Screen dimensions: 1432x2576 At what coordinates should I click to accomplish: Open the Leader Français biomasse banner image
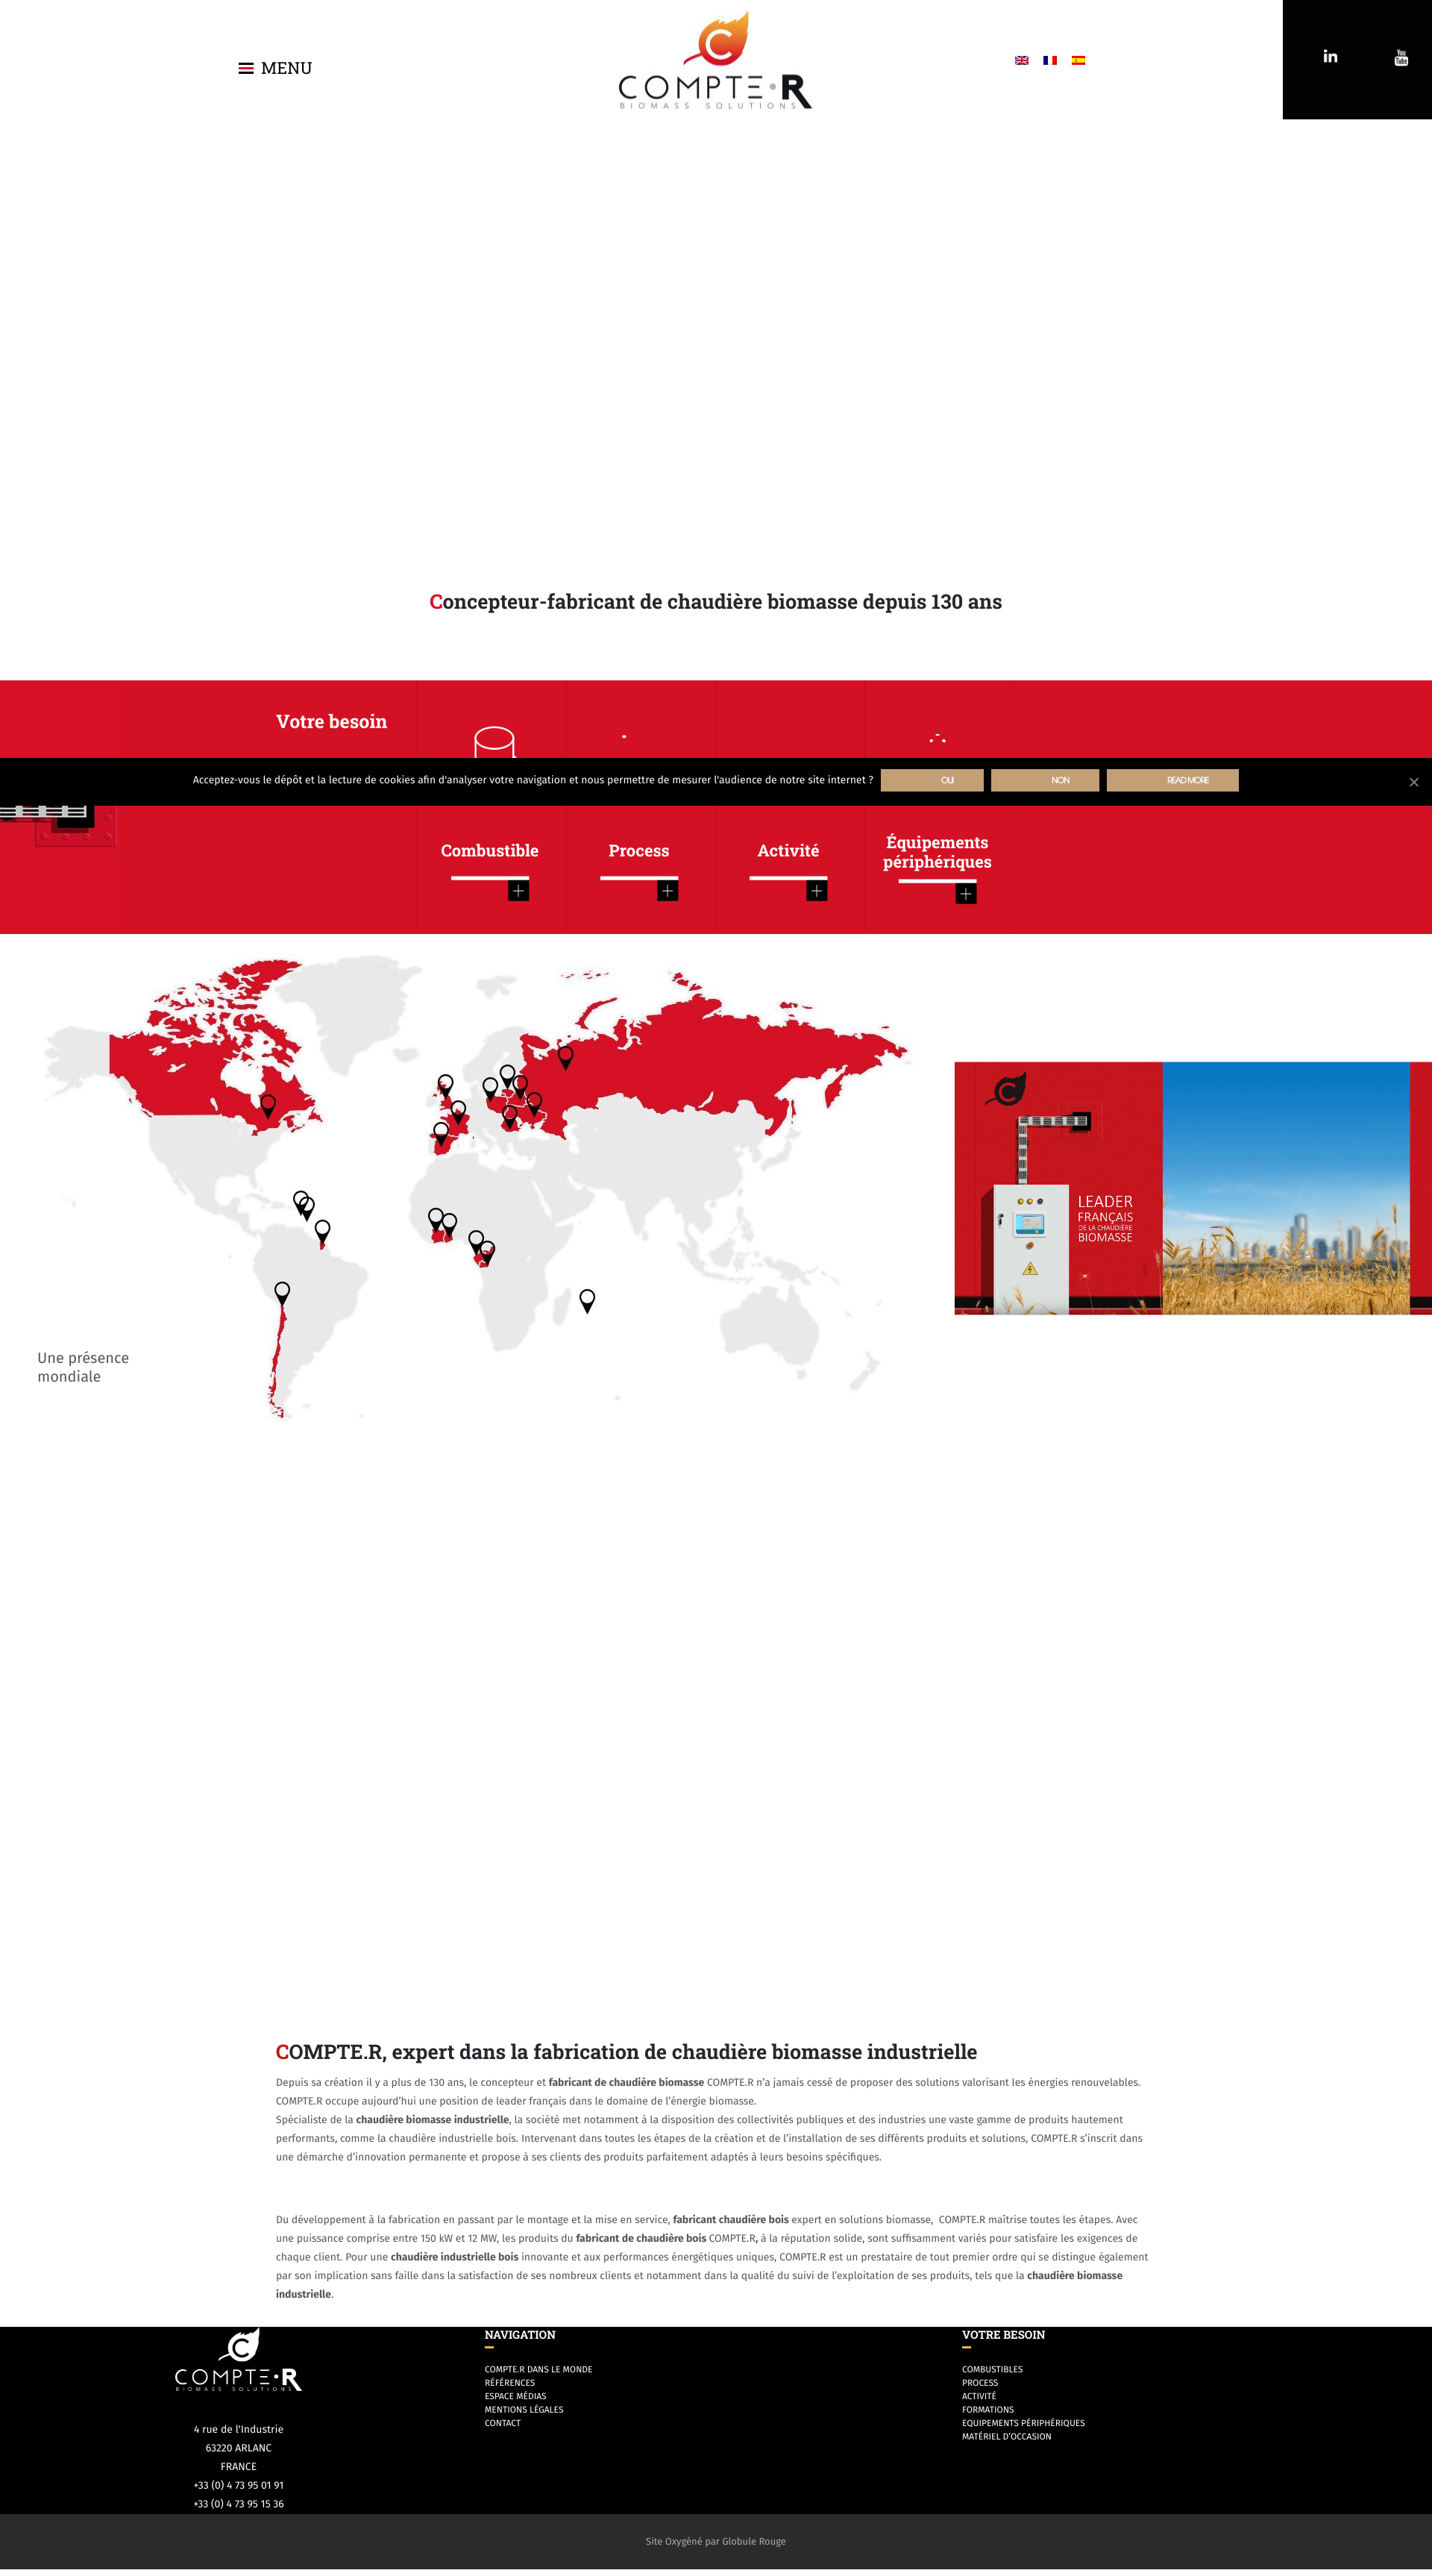(1193, 1188)
